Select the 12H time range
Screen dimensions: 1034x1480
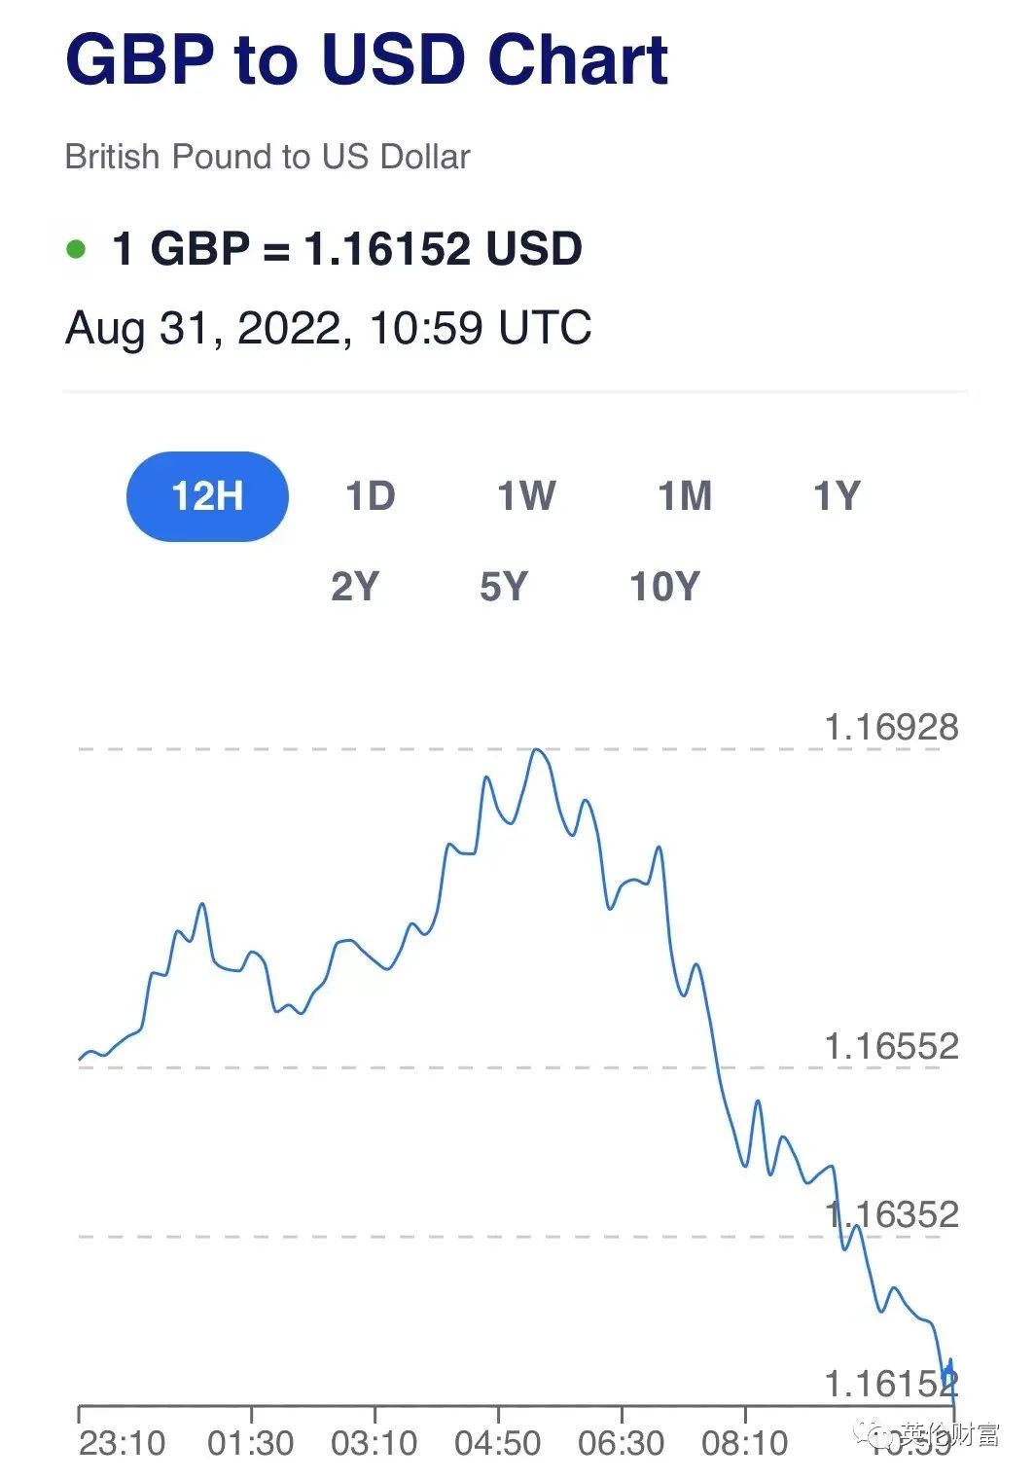coord(207,496)
